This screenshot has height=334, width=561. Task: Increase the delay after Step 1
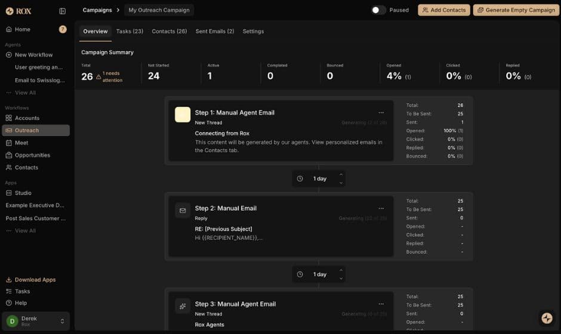click(341, 175)
